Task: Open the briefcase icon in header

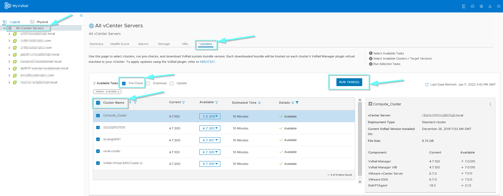Action: click(x=473, y=6)
